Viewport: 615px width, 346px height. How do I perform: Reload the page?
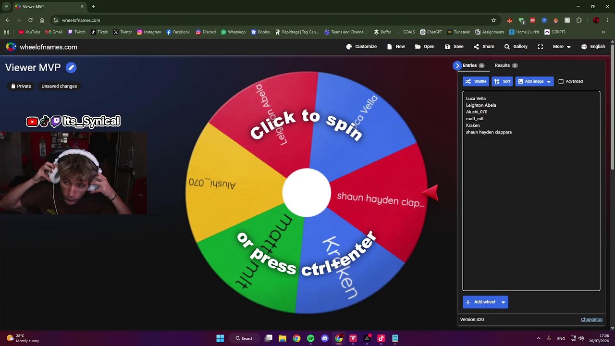coord(30,20)
